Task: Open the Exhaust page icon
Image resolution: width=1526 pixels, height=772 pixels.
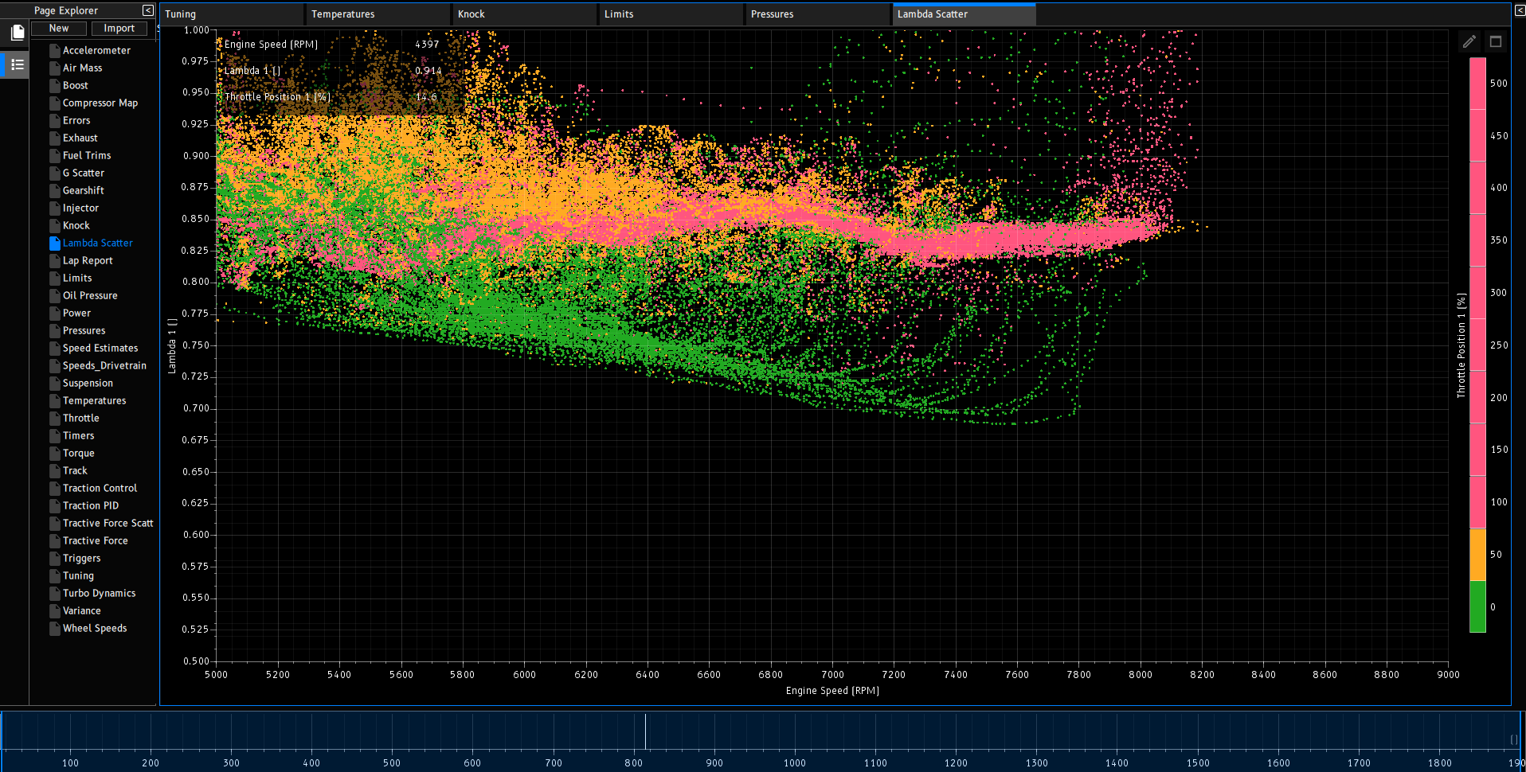Action: [55, 138]
